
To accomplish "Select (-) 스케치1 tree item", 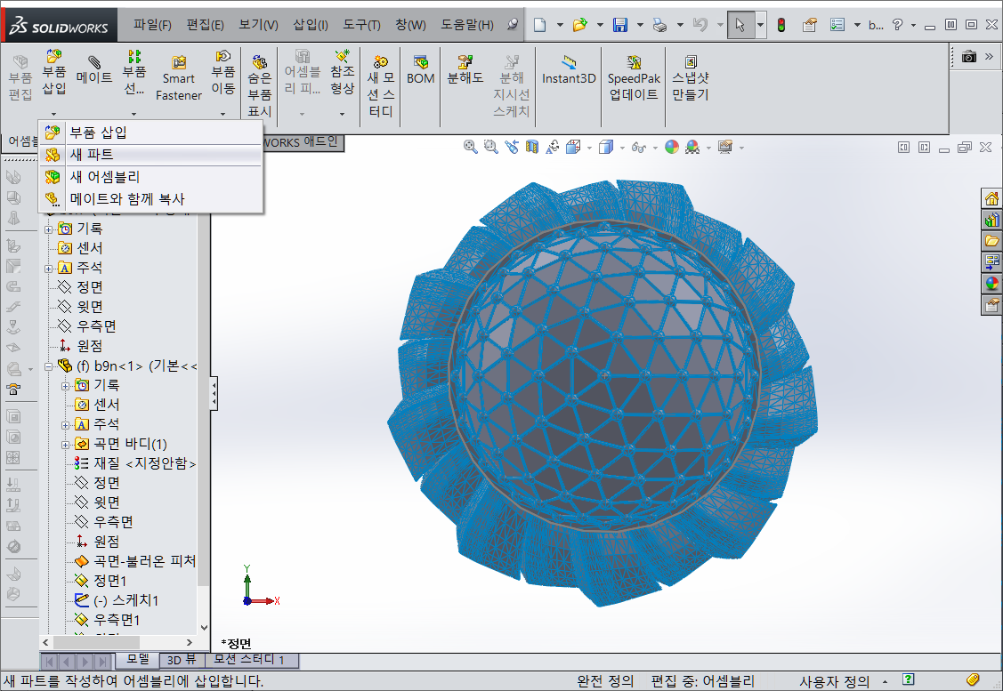I will (117, 600).
